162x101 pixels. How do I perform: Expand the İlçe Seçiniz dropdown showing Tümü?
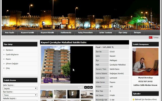coord(20,95)
